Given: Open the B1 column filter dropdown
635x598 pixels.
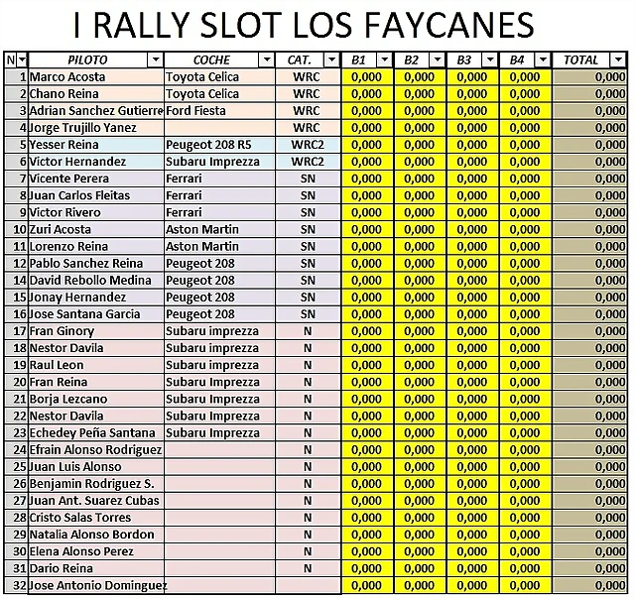Looking at the screenshot, I should pyautogui.click(x=384, y=60).
